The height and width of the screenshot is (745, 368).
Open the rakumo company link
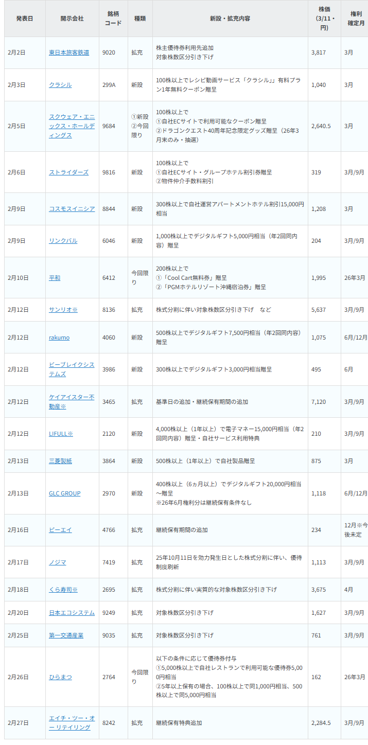(59, 338)
